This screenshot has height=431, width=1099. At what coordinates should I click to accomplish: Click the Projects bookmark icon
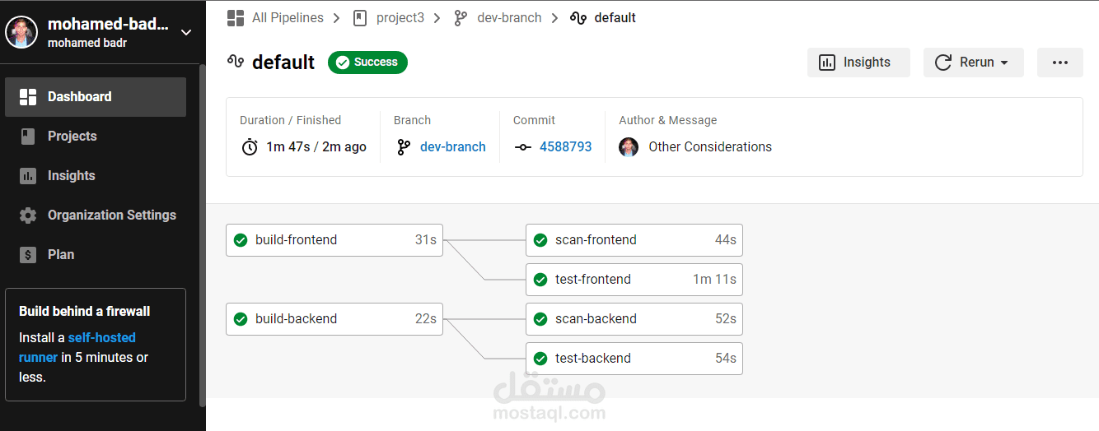[x=28, y=137]
